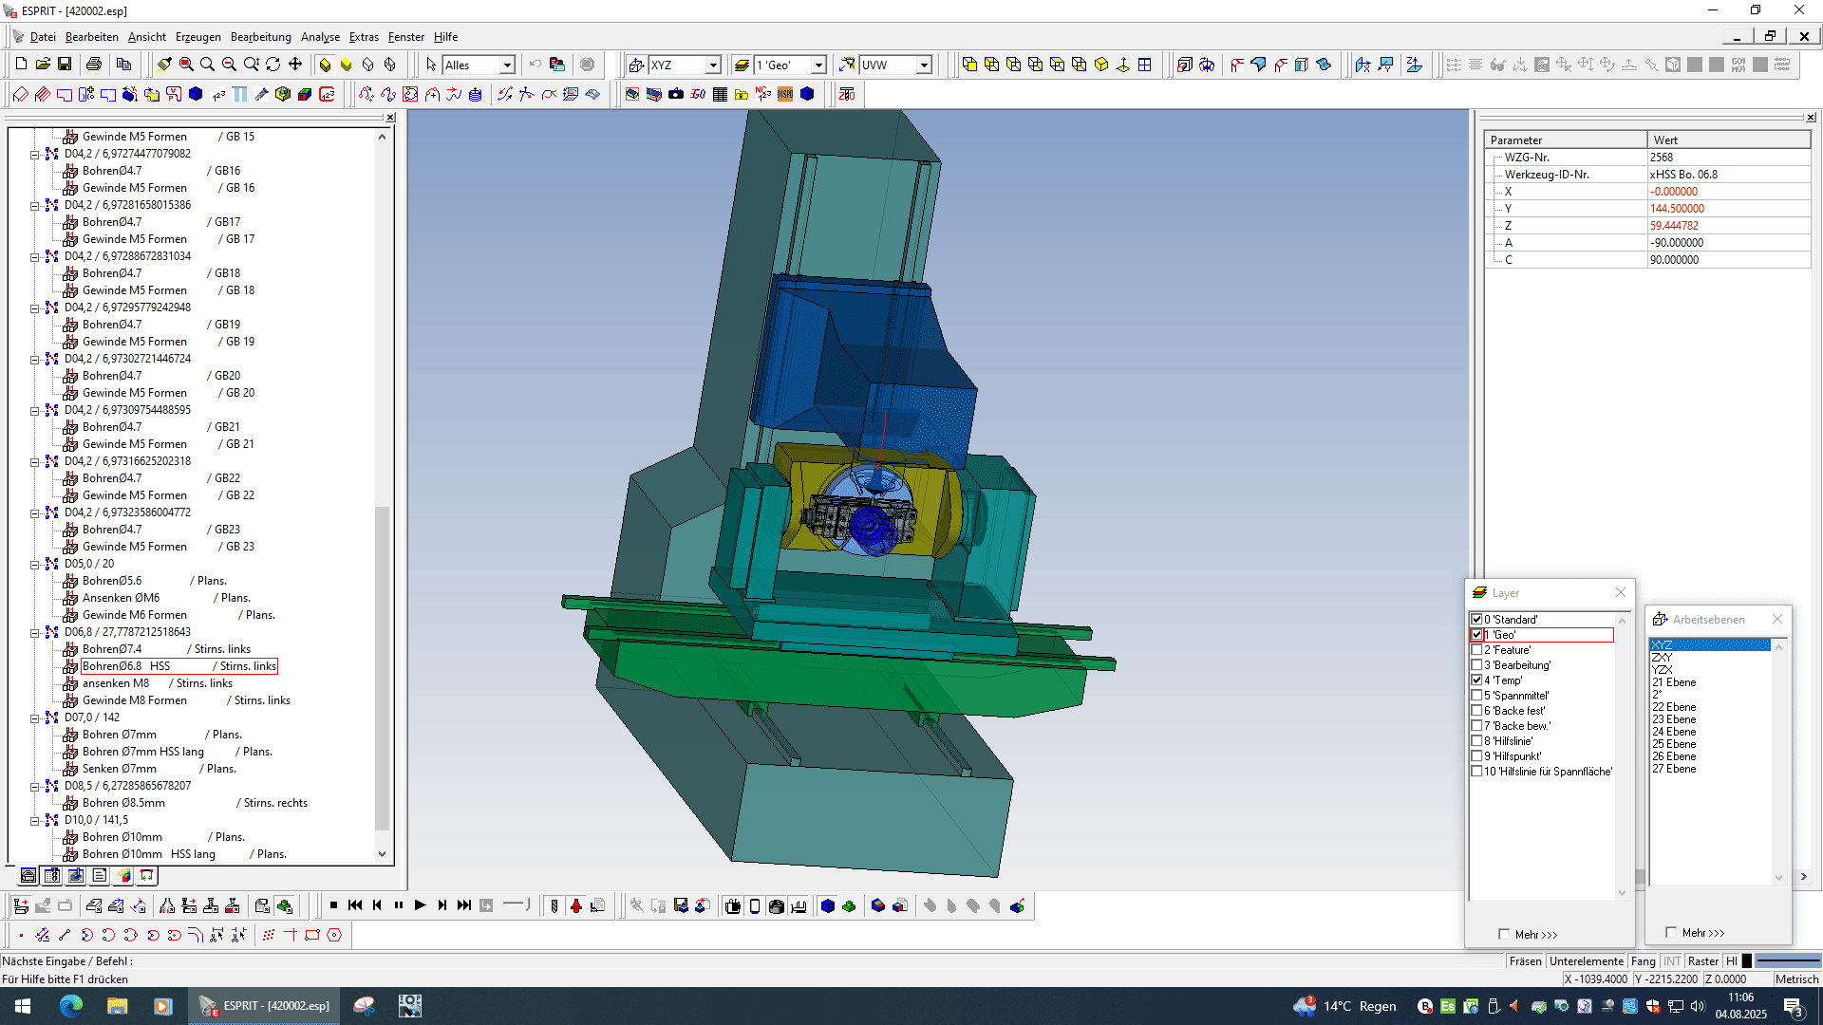
Task: Open the Analyse menu
Action: tap(320, 37)
